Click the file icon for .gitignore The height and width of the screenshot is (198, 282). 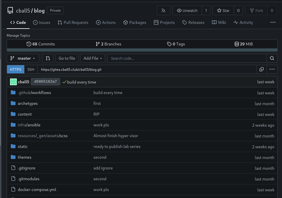tap(13, 168)
